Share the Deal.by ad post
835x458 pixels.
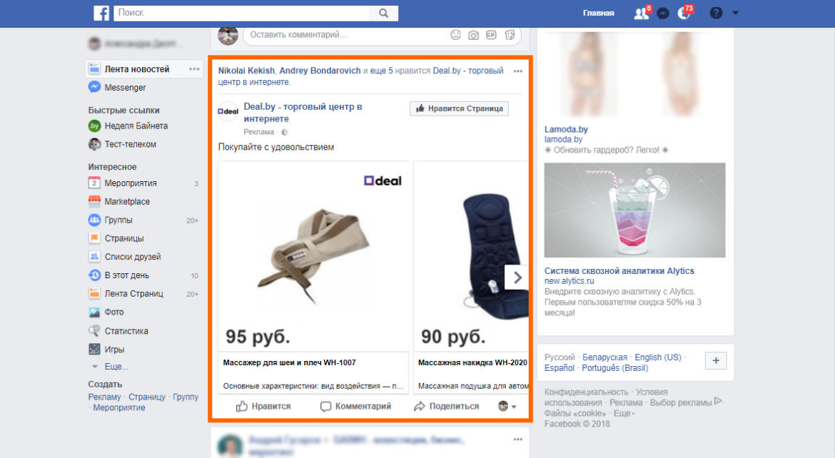click(x=446, y=407)
